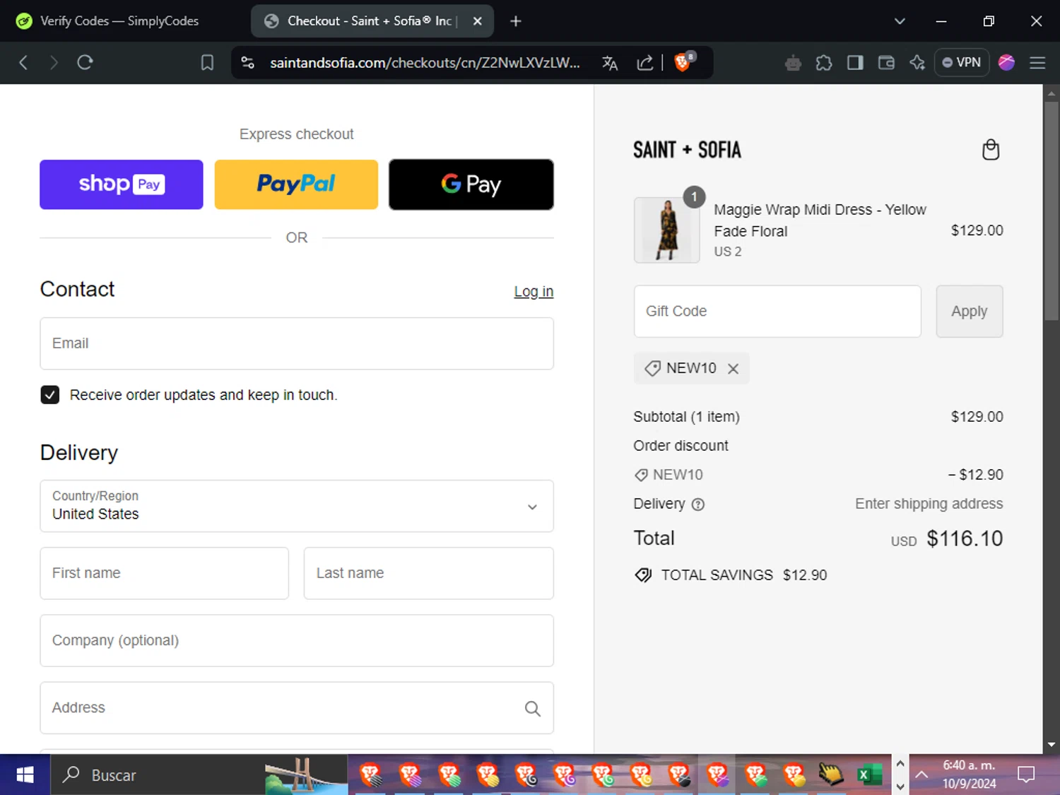Open the extensions puzzle icon

point(824,63)
